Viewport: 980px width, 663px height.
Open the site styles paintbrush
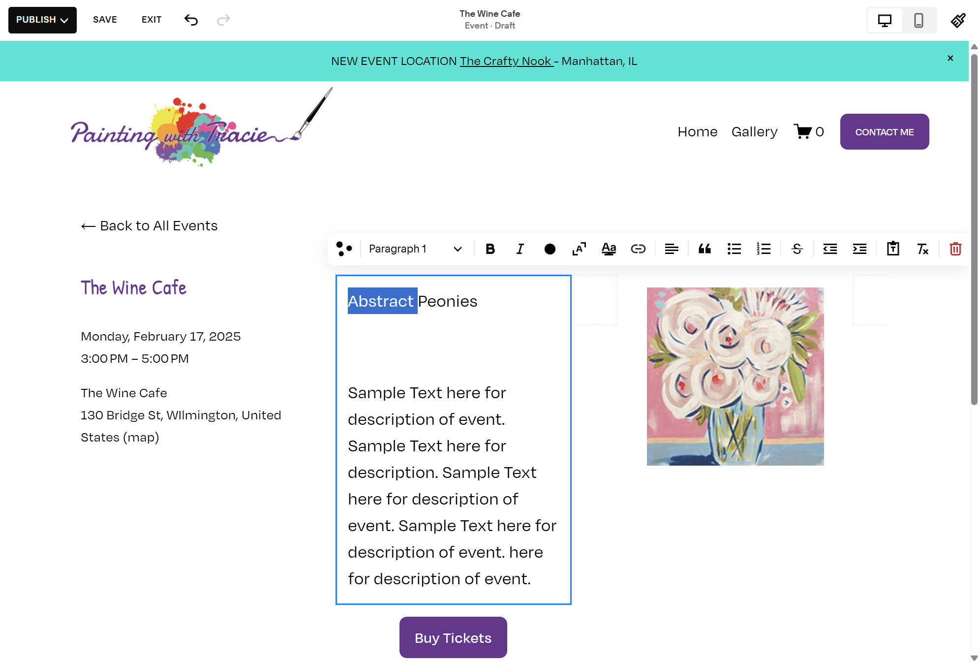coord(958,20)
